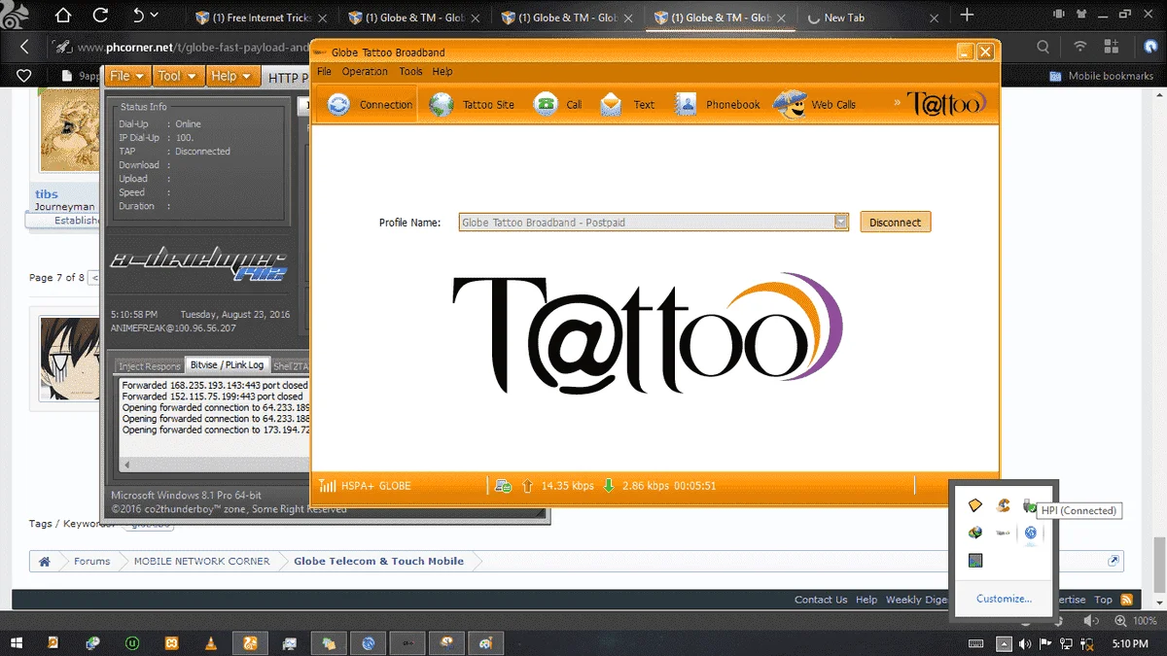Image resolution: width=1167 pixels, height=656 pixels.
Task: Expand the dropdown next to undo arrow
Action: [x=155, y=17]
